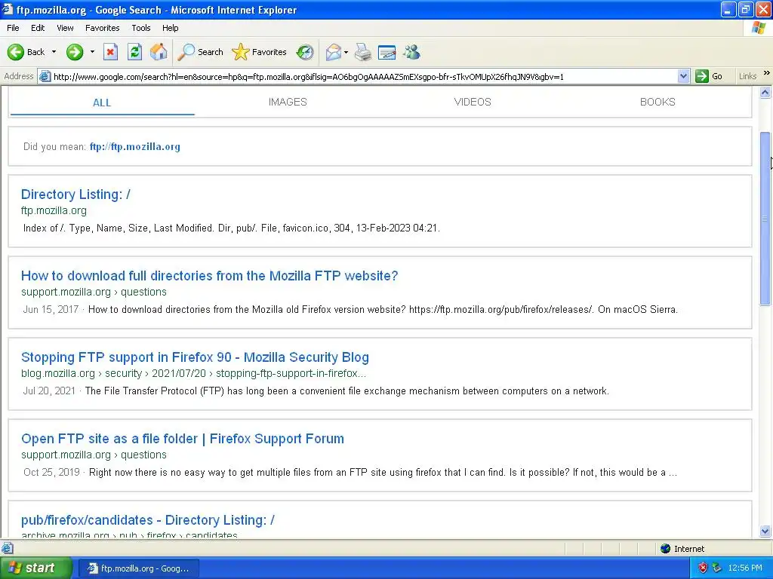The height and width of the screenshot is (579, 773).
Task: Click the red security shield tray icon
Action: [x=703, y=568]
